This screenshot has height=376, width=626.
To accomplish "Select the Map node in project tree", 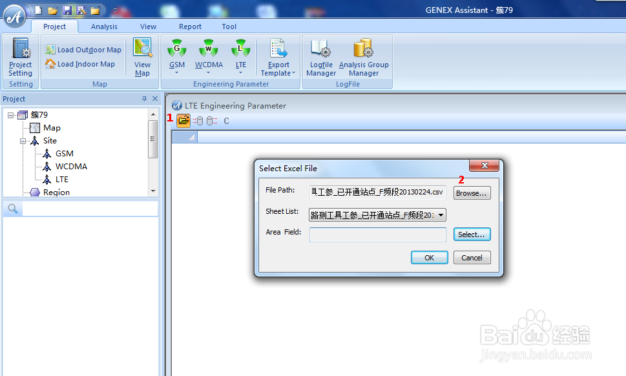I will [52, 128].
